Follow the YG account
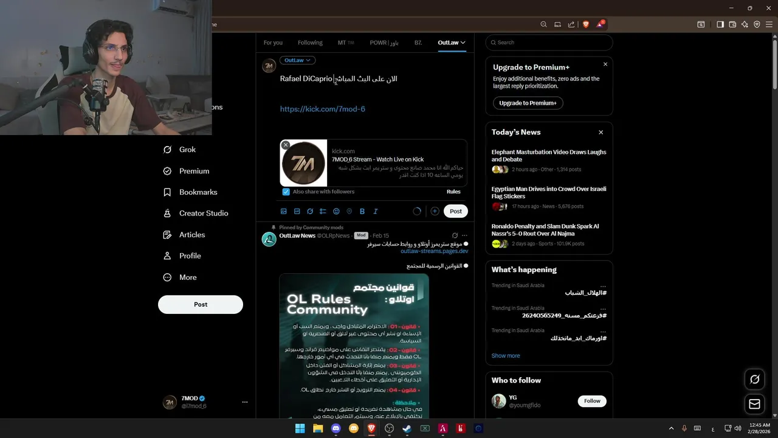 tap(592, 401)
